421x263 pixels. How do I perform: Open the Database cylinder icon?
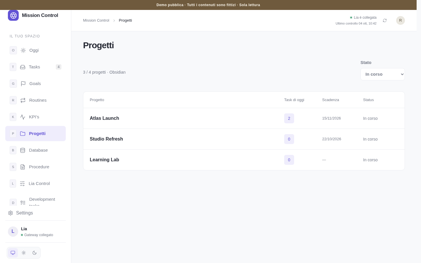click(23, 150)
